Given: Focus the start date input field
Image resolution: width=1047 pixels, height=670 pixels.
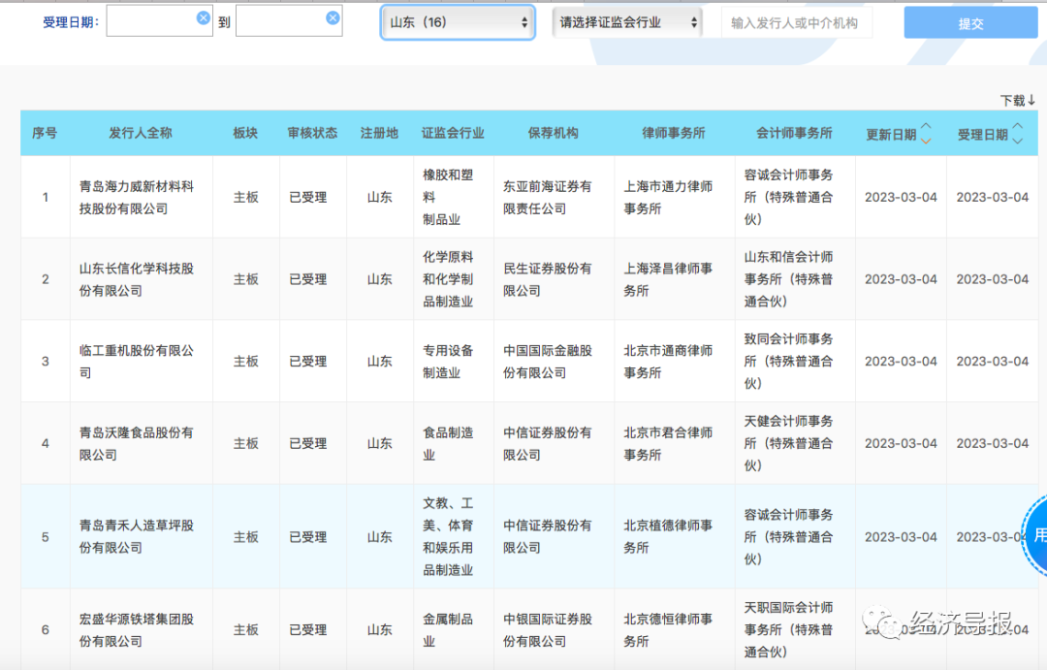Looking at the screenshot, I should pos(150,22).
